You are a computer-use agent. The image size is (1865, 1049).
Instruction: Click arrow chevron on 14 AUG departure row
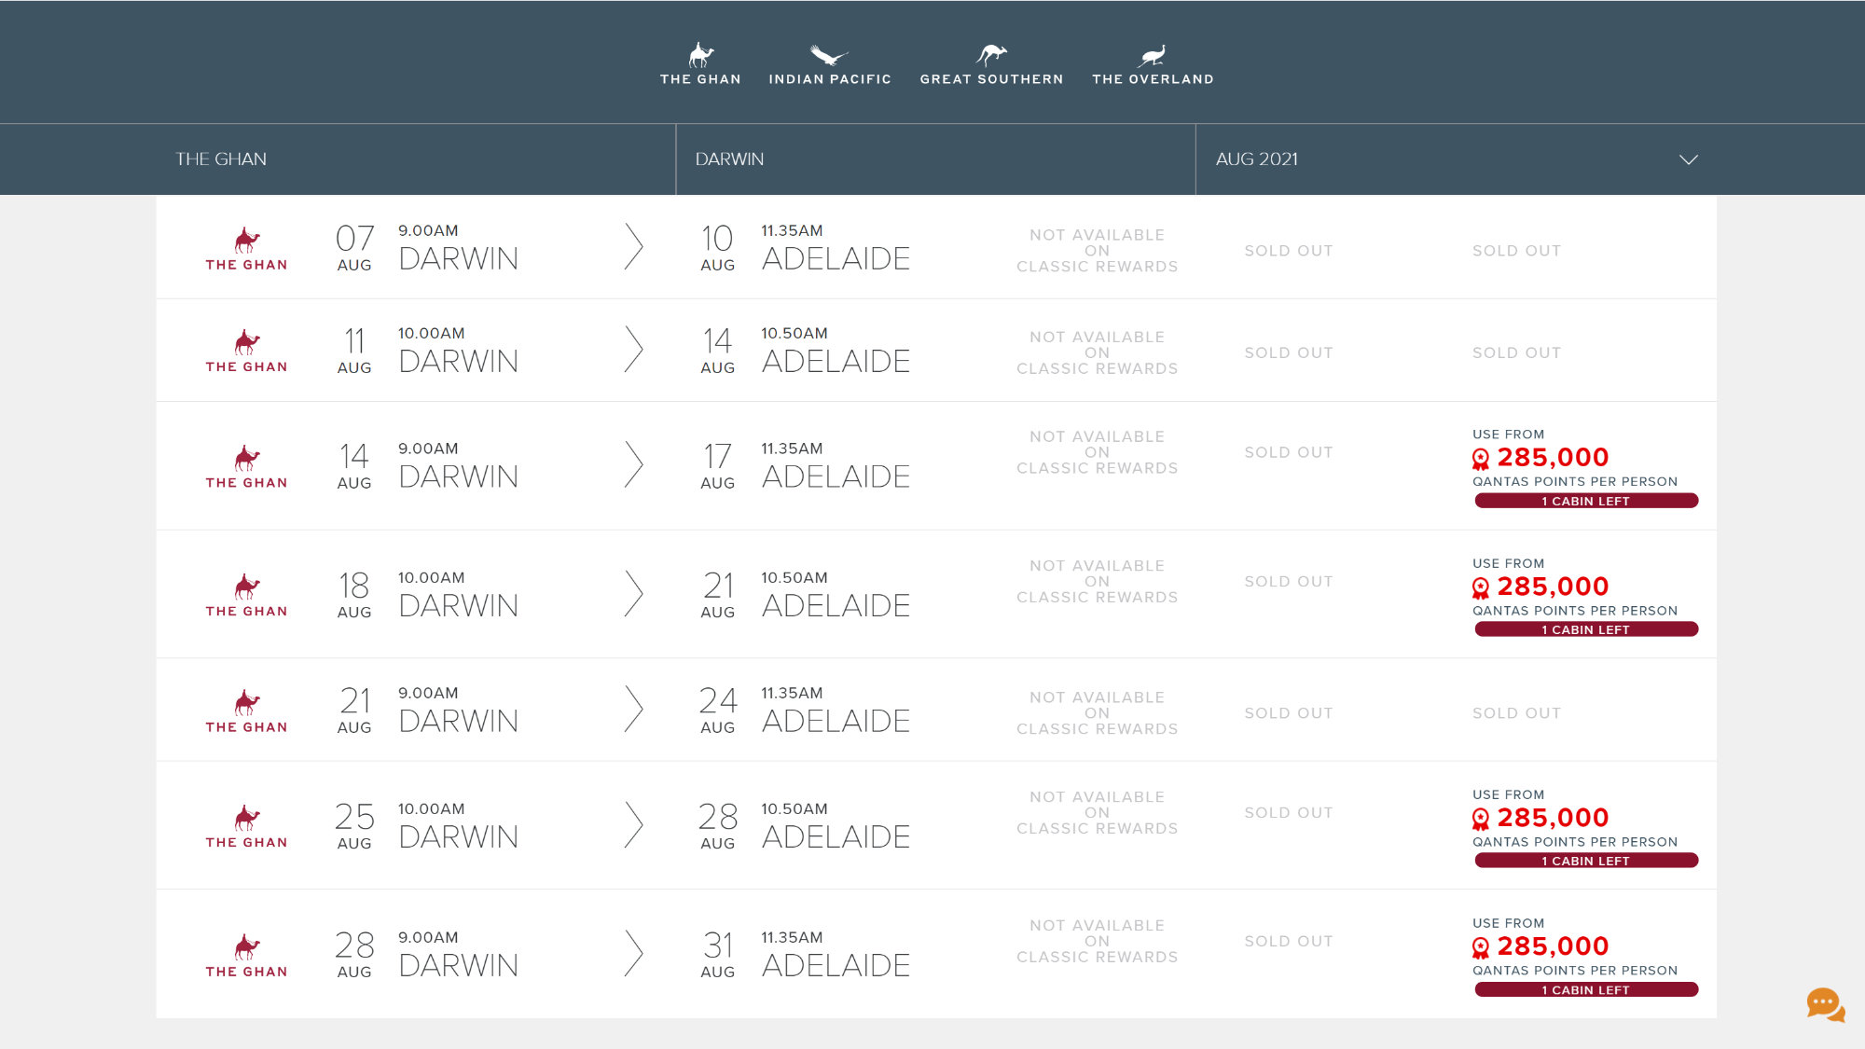tap(634, 465)
